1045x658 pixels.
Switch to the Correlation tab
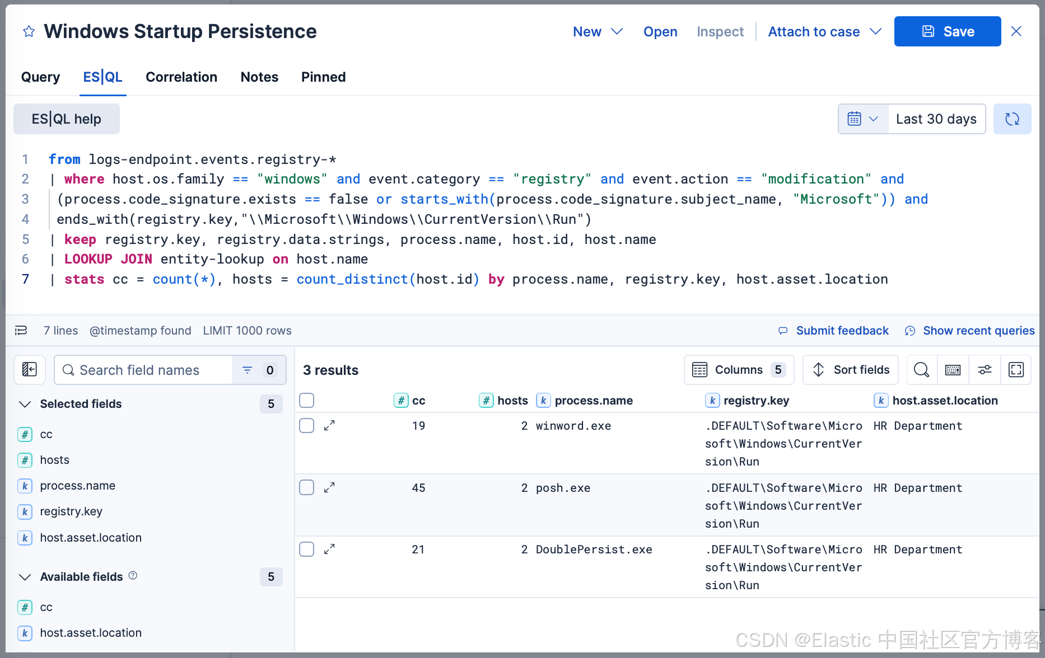pyautogui.click(x=181, y=77)
